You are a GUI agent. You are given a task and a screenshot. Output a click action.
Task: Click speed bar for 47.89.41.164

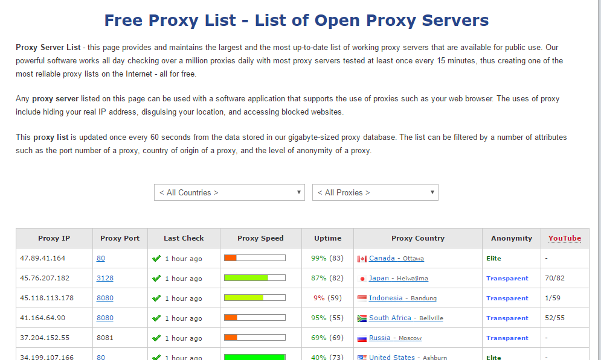(x=255, y=258)
